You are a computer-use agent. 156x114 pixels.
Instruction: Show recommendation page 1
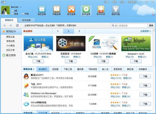click(58, 31)
